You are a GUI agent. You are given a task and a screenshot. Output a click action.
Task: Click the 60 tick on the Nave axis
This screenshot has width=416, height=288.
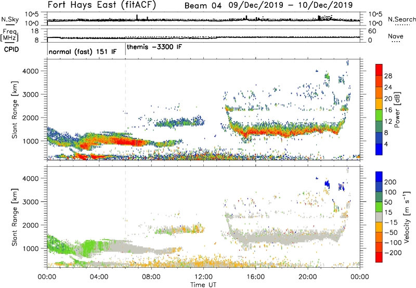(x=372, y=31)
